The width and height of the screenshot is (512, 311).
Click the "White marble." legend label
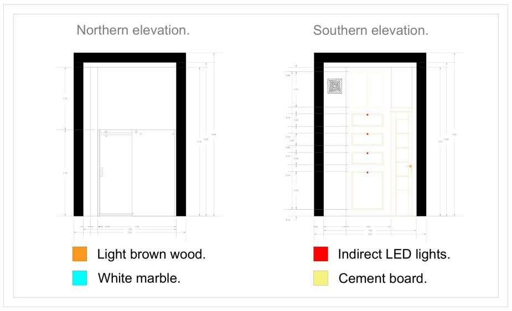click(139, 278)
